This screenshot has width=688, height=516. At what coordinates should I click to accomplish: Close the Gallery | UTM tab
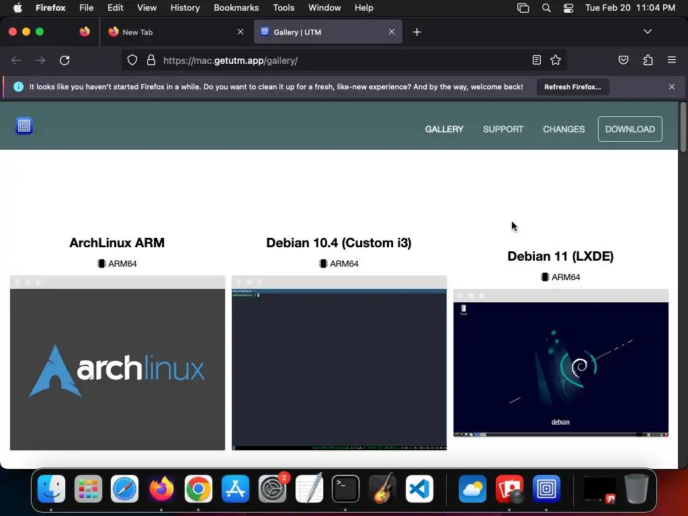[392, 32]
